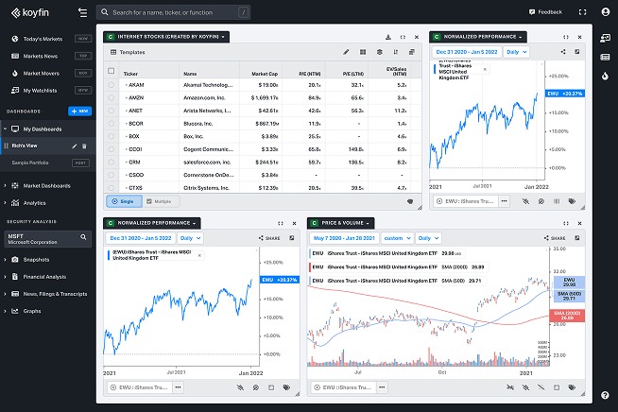Image resolution: width=618 pixels, height=412 pixels.
Task: Click the help question mark icon
Action: pyautogui.click(x=605, y=395)
